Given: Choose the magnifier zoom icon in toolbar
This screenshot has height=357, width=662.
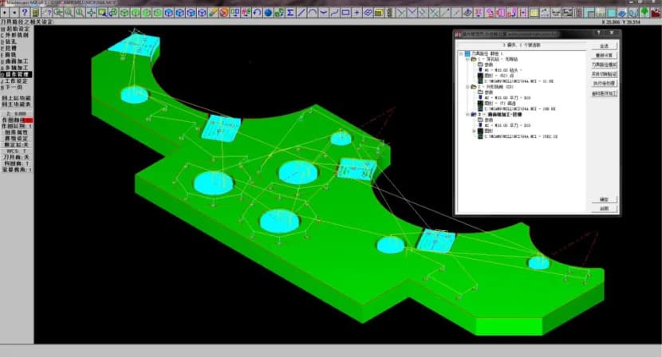Looking at the screenshot, I should tap(80, 13).
